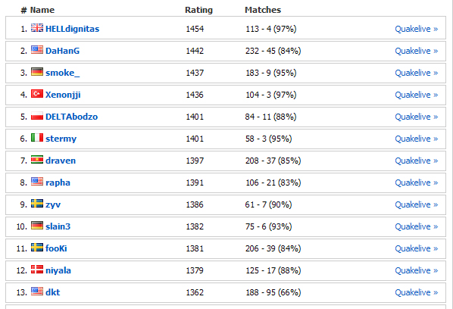
Task: Open HELLdignitas player profile
Action: tap(72, 29)
